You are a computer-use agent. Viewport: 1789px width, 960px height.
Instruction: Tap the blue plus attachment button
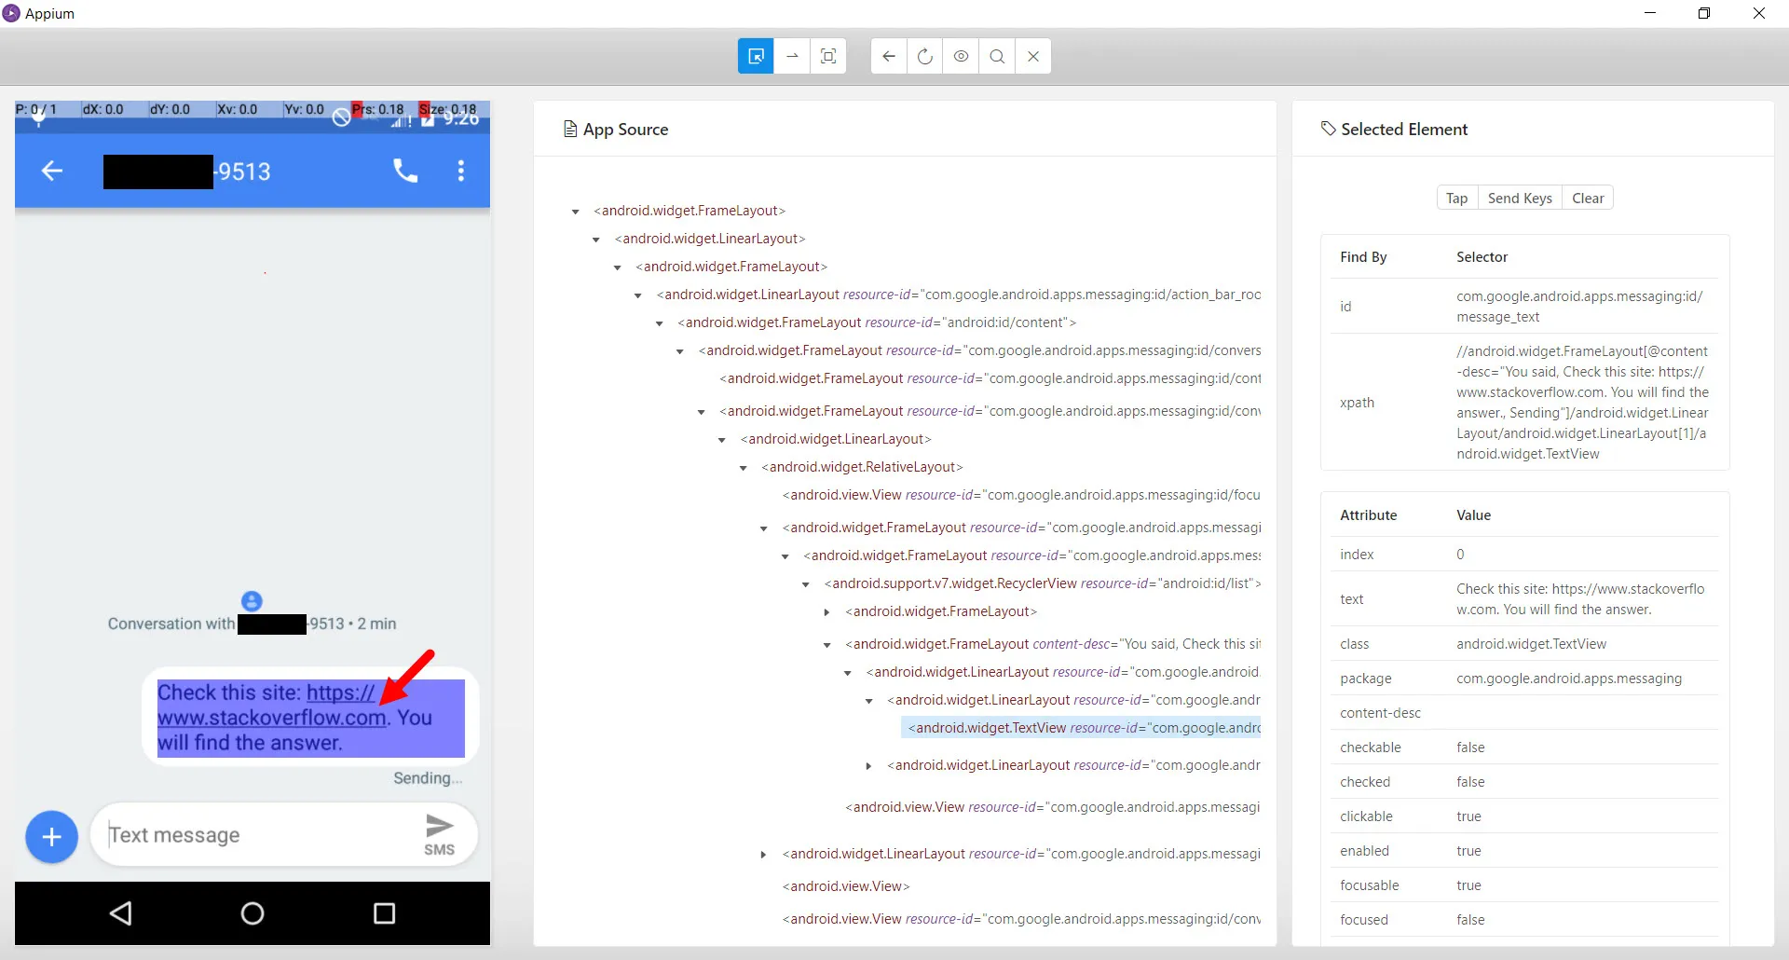[x=51, y=836]
